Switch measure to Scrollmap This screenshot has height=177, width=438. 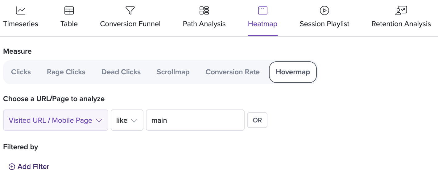(173, 72)
